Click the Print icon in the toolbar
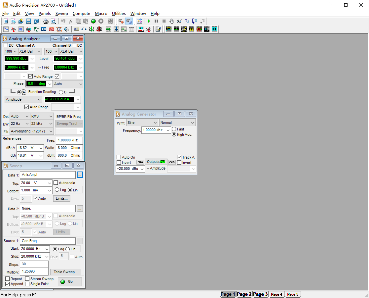Screen dimensions: 369x298 tap(46, 21)
